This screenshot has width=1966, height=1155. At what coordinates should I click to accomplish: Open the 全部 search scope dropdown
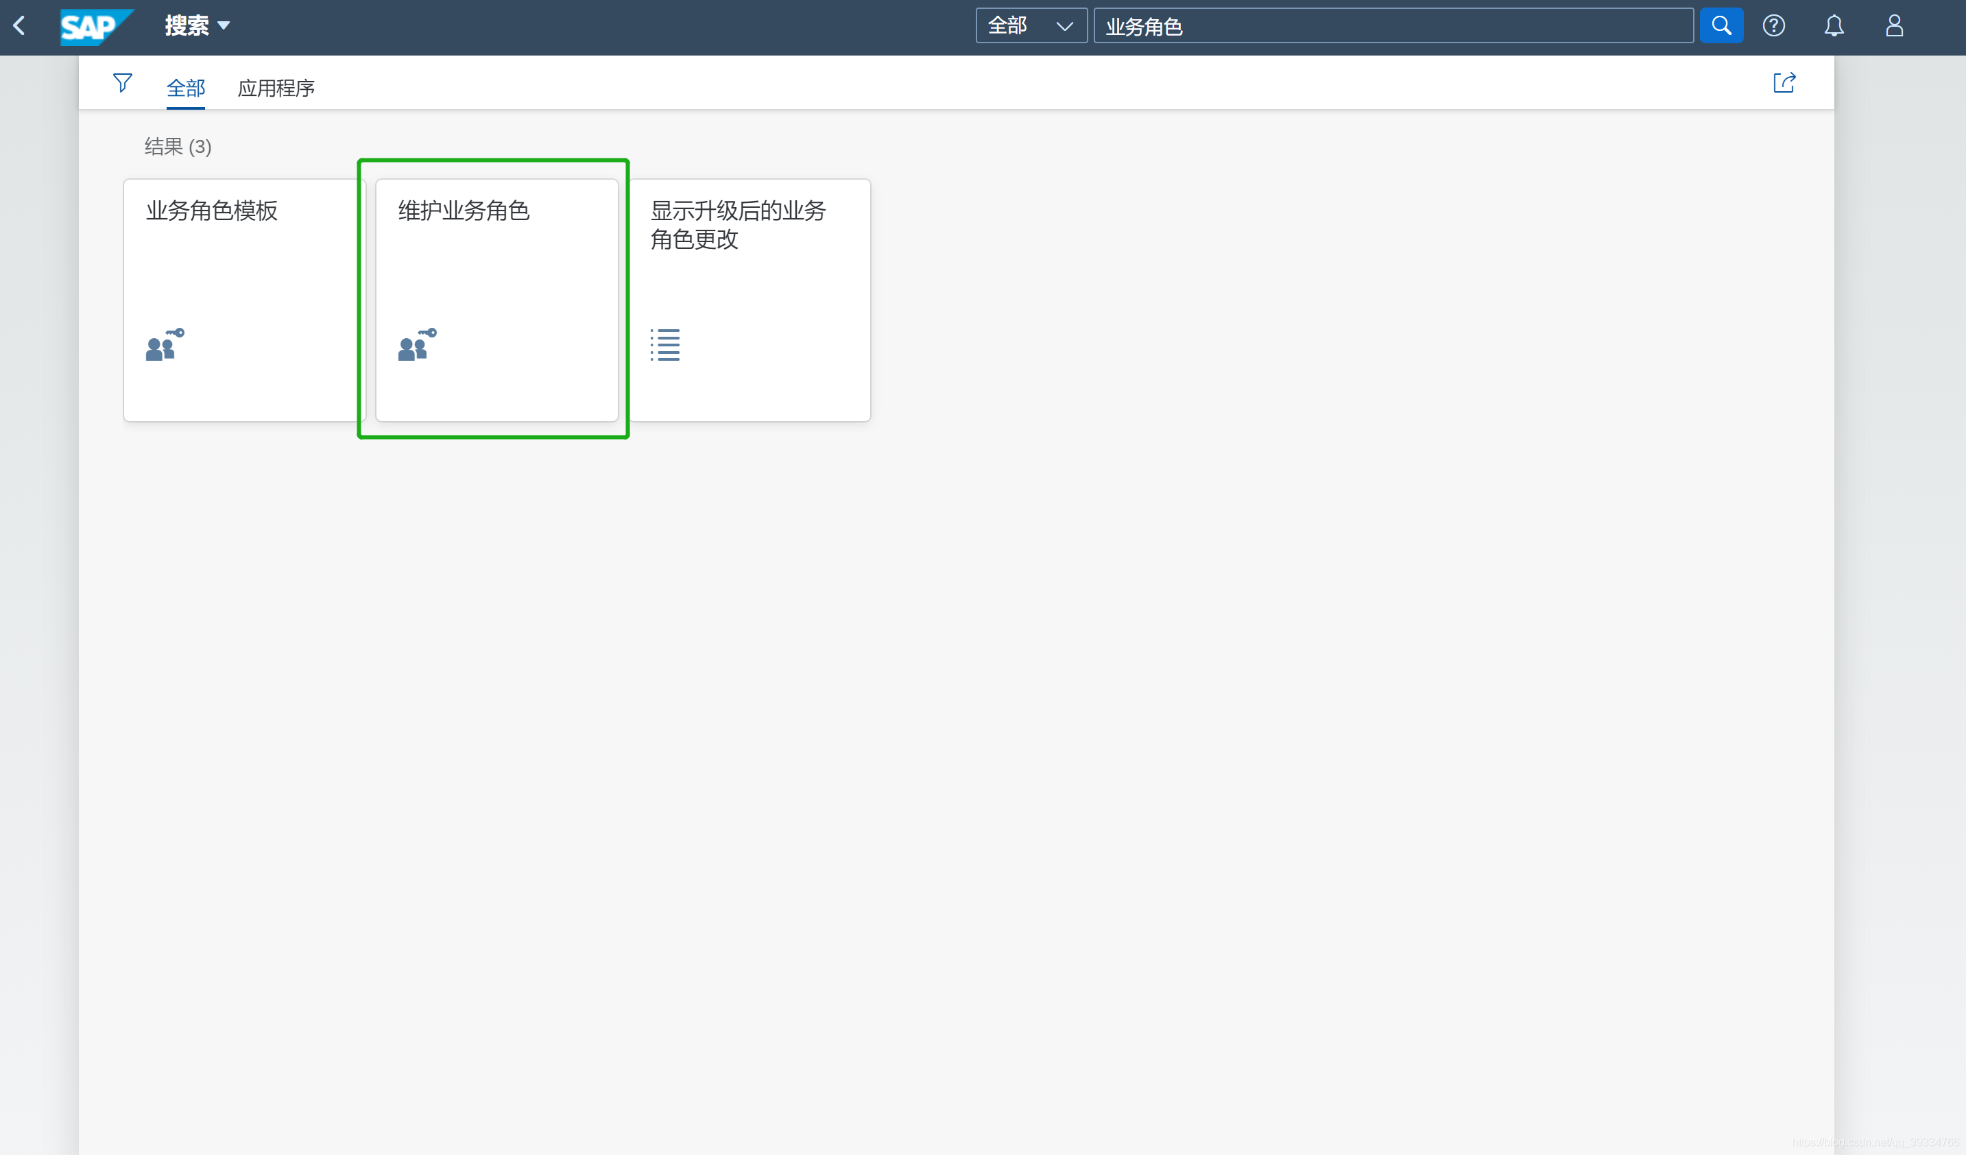[x=1031, y=26]
